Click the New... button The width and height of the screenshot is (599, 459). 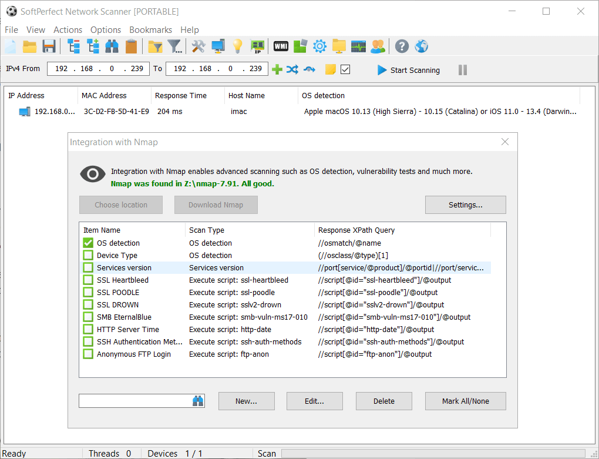pos(247,401)
